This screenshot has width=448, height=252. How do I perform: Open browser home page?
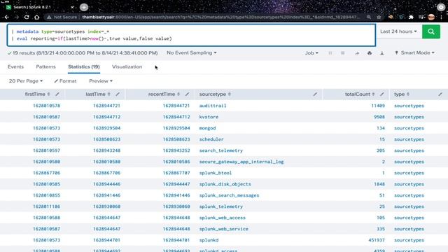(x=36, y=17)
